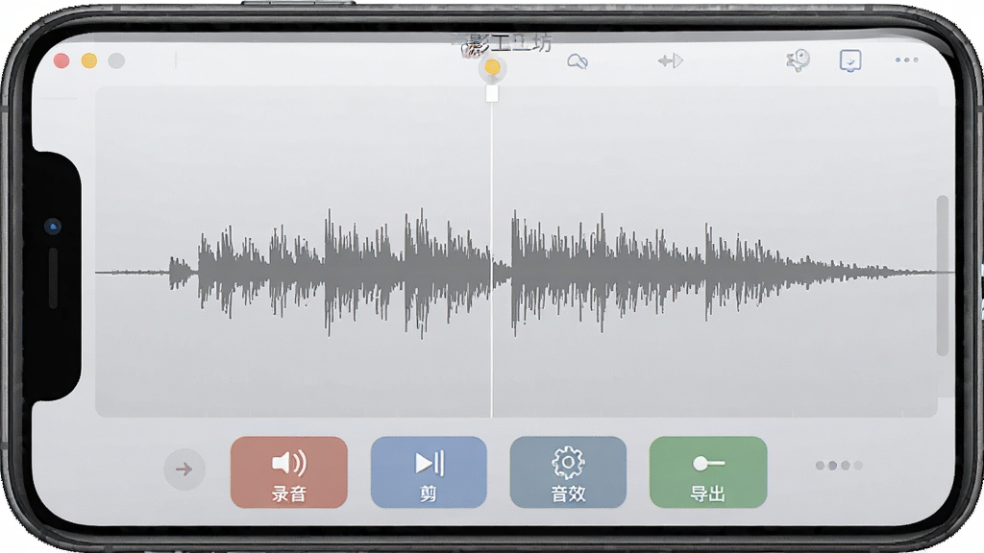Image resolution: width=984 pixels, height=553 pixels.
Task: Click the yellow playhead marker above the waveform
Action: pos(492,66)
